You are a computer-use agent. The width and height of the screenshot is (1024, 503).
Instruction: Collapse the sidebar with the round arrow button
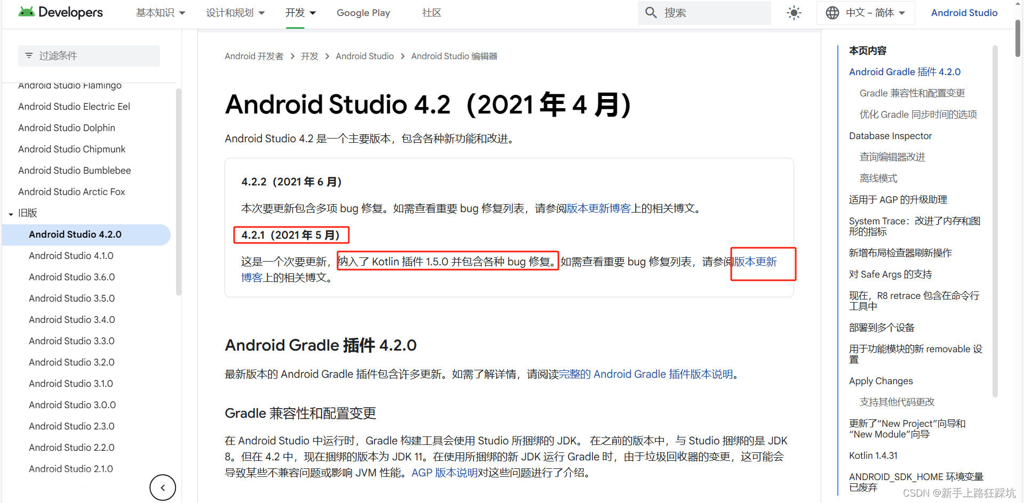coord(163,488)
